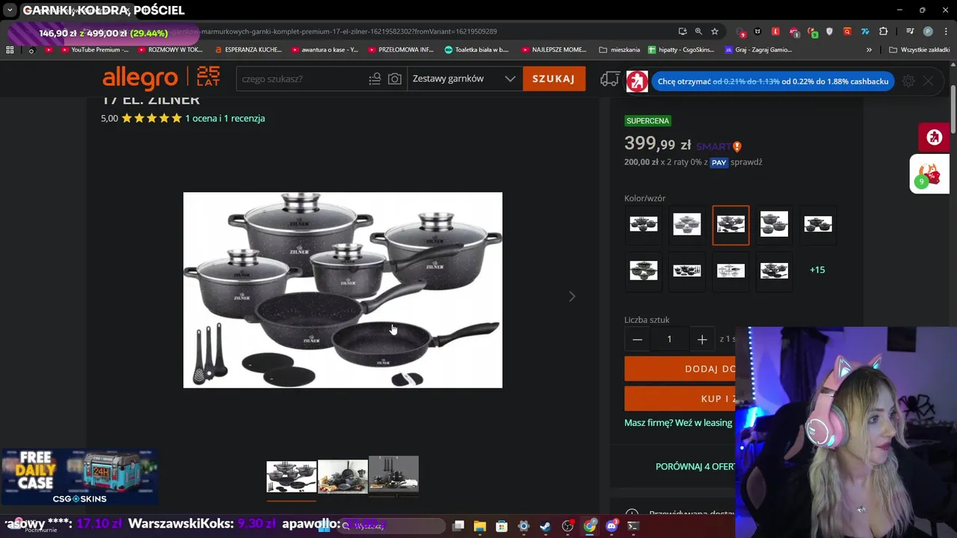The width and height of the screenshot is (957, 538).
Task: Click the sprawdź installment link
Action: click(x=746, y=162)
